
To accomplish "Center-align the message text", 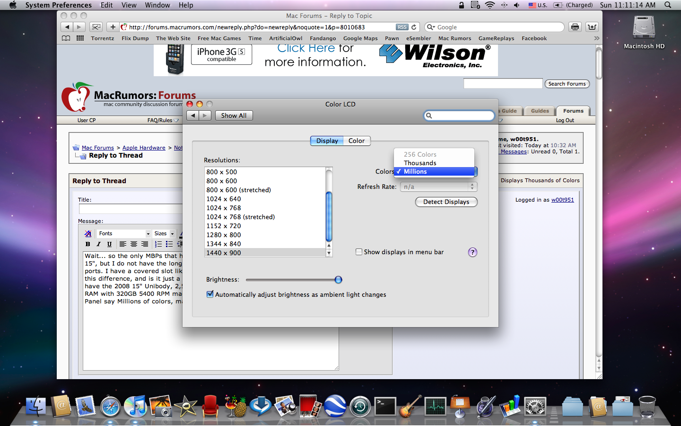I will pos(134,244).
